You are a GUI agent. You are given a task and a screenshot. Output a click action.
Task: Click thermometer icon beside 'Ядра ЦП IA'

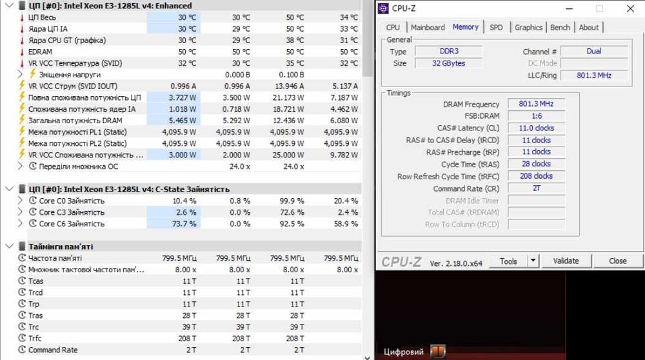(x=22, y=29)
